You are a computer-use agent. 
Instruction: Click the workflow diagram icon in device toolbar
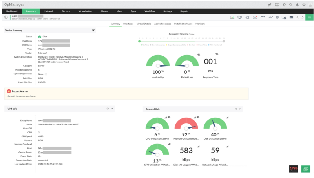click(248, 17)
